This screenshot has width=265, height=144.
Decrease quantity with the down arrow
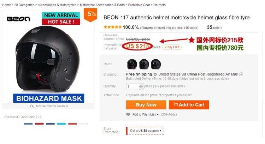[x=141, y=88]
